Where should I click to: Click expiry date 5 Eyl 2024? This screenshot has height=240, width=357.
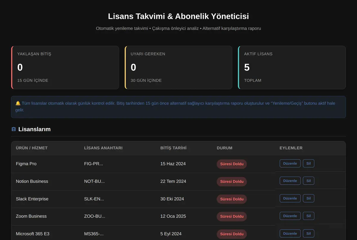[171, 234]
